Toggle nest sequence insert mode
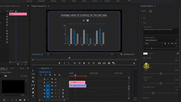The image size is (181, 102). click(x=41, y=75)
